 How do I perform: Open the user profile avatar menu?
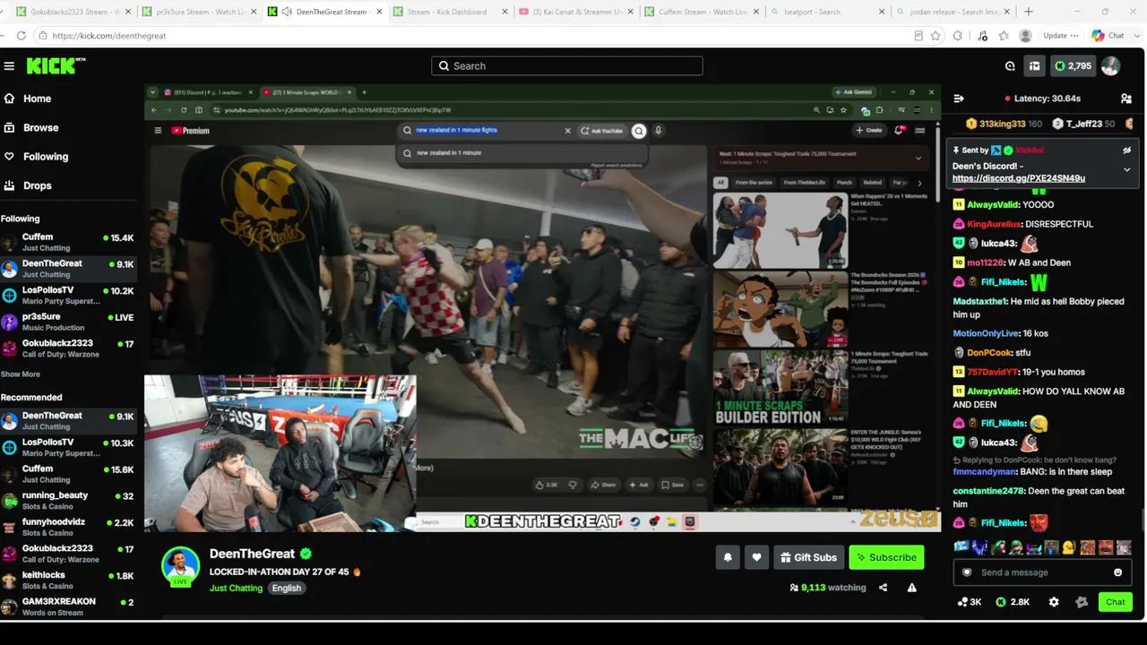pos(1110,66)
